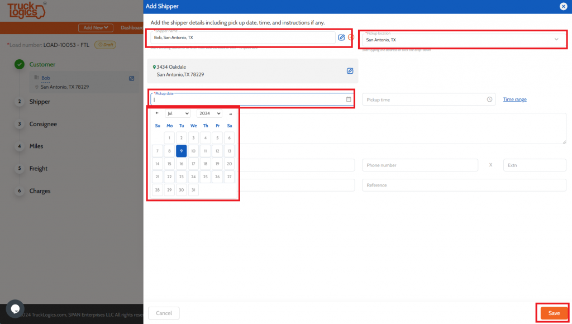Screen dimensions: 572x324
Task: Pick July 31 in the date picker
Action: point(193,190)
